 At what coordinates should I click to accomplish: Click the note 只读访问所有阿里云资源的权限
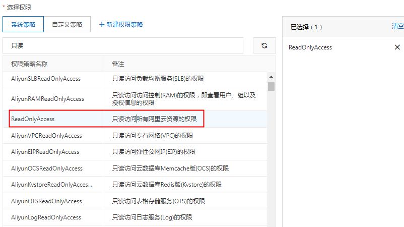[154, 119]
